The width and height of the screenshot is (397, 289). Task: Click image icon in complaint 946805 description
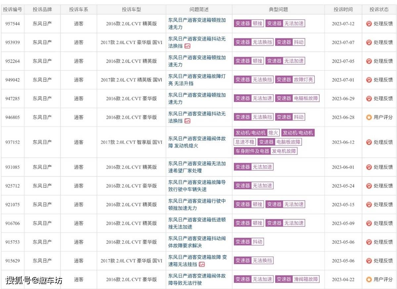[187, 121]
